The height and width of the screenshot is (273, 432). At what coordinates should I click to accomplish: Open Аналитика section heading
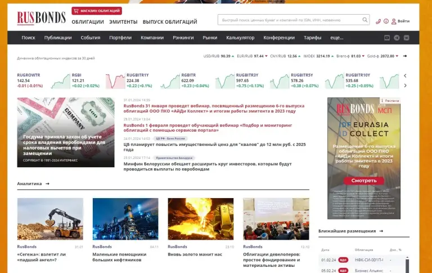[29, 184]
